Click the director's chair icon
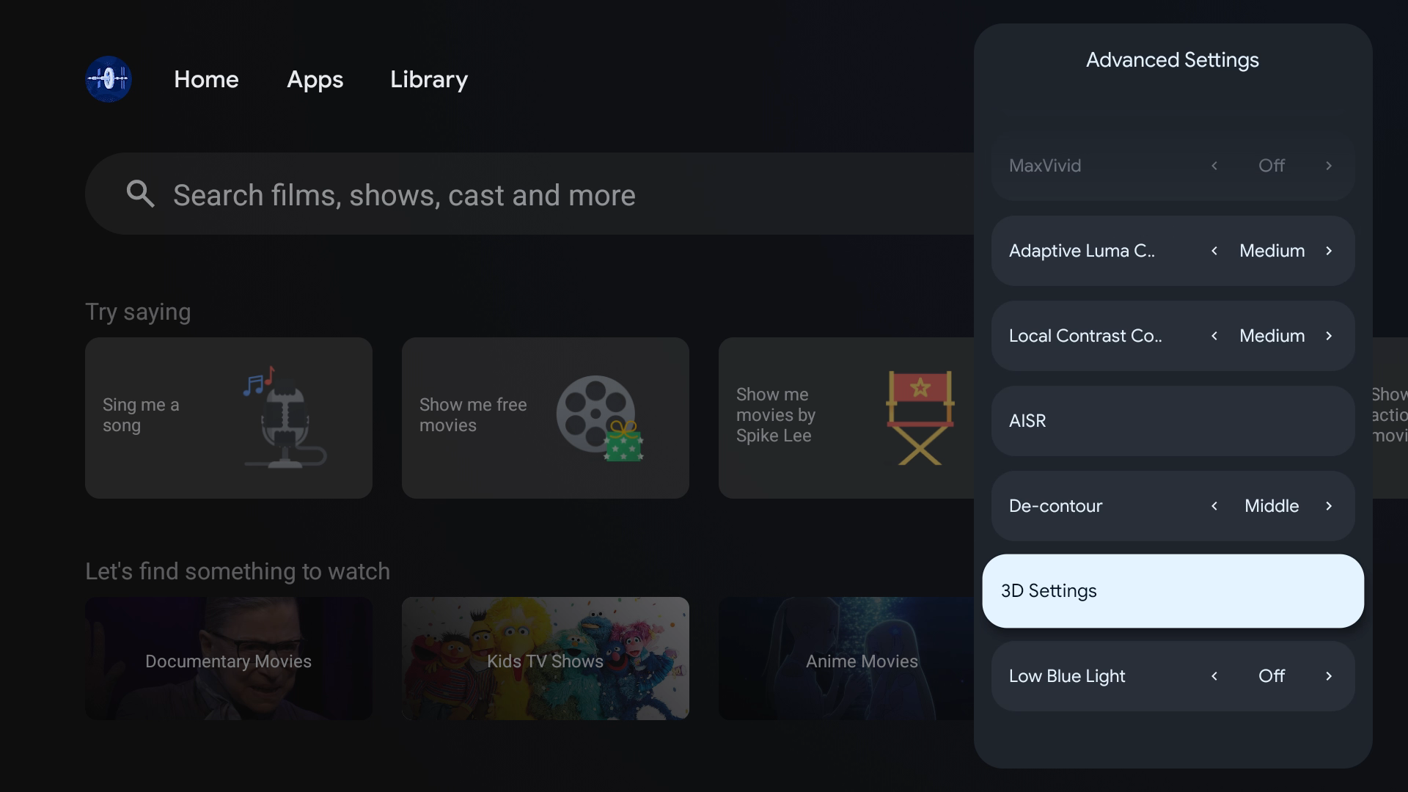The width and height of the screenshot is (1408, 792). 920,417
